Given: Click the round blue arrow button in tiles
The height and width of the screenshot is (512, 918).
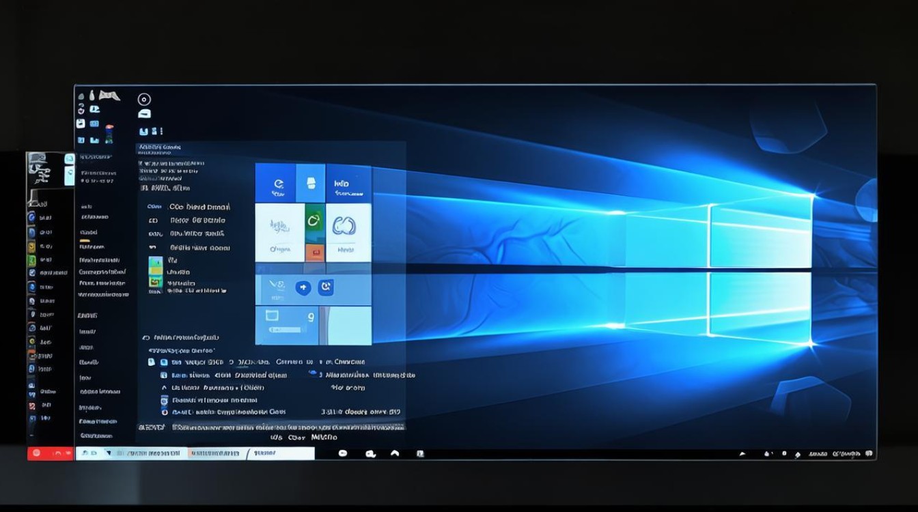Looking at the screenshot, I should tap(303, 288).
